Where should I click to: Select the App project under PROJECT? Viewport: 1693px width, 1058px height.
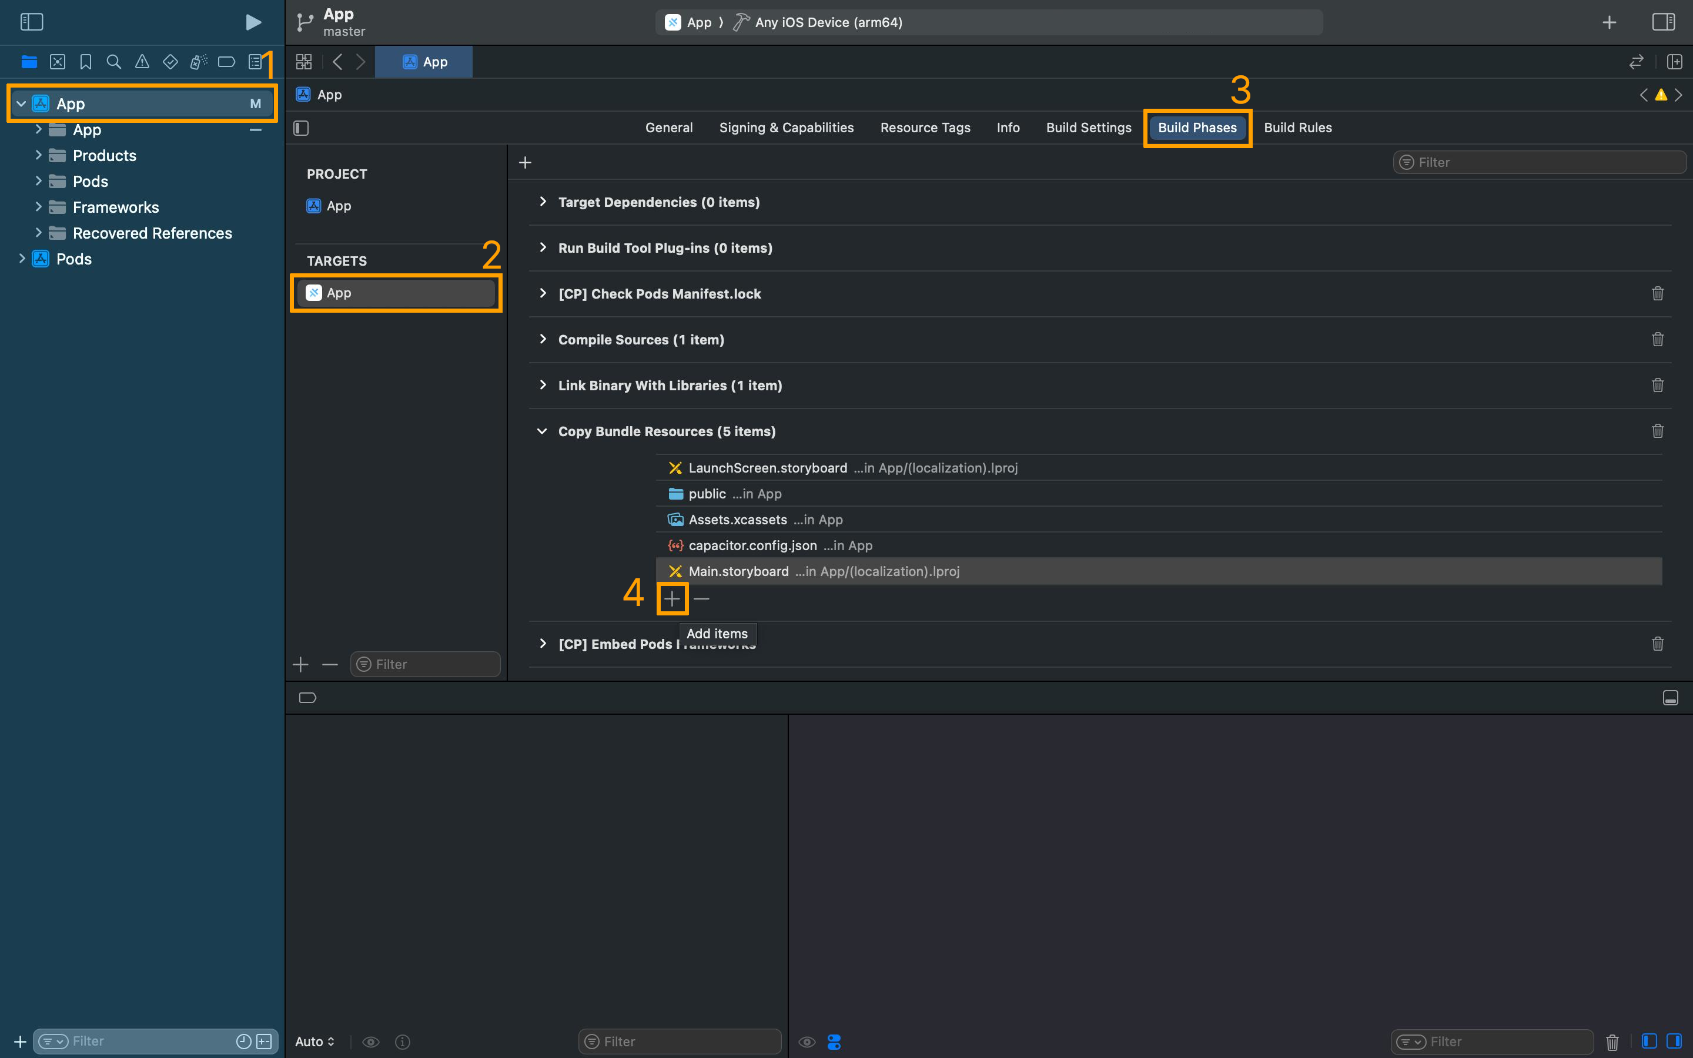pyautogui.click(x=339, y=206)
